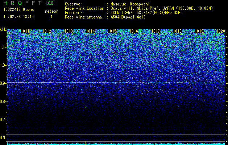Image resolution: width=228 pixels, height=145 pixels.
Task: Click the 0.7 kHz axis label
Action: point(3,120)
